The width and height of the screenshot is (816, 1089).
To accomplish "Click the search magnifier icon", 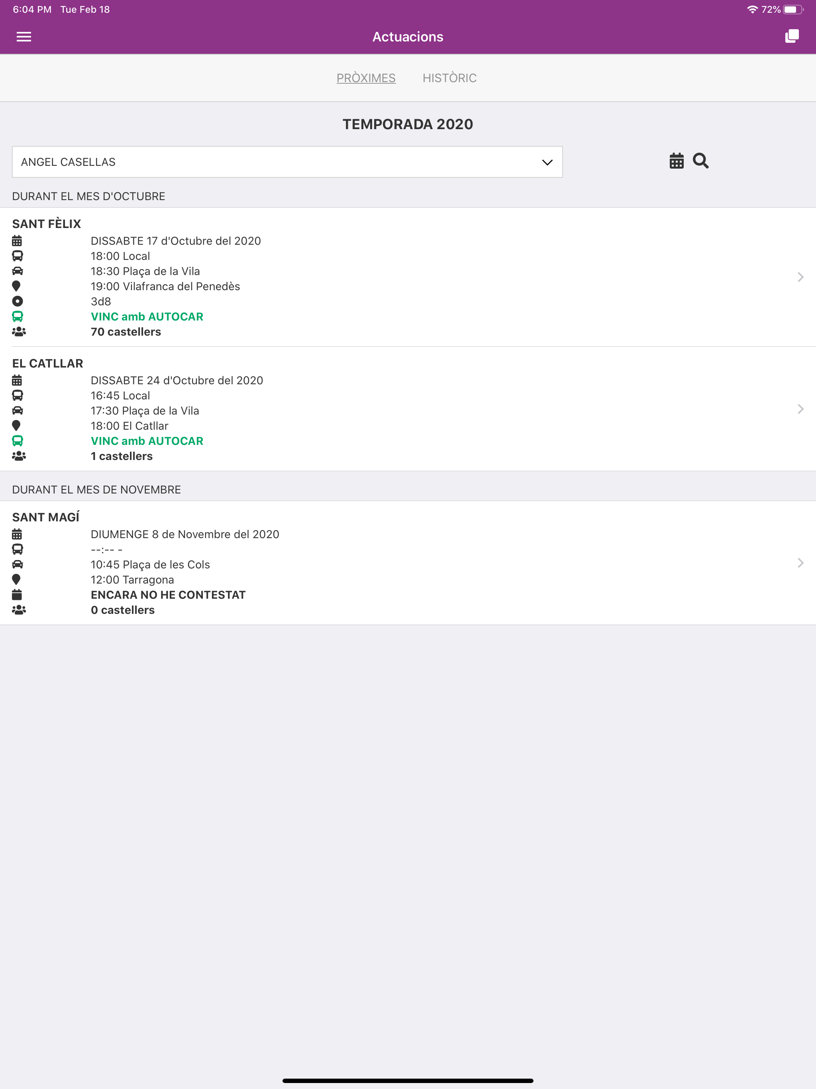I will coord(700,161).
